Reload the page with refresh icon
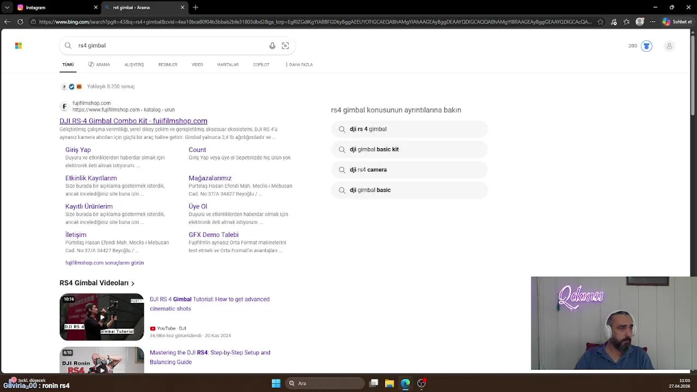This screenshot has width=697, height=392. click(20, 22)
